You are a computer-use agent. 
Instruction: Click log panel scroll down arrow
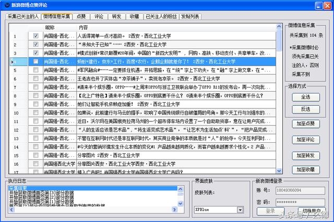tap(180, 203)
